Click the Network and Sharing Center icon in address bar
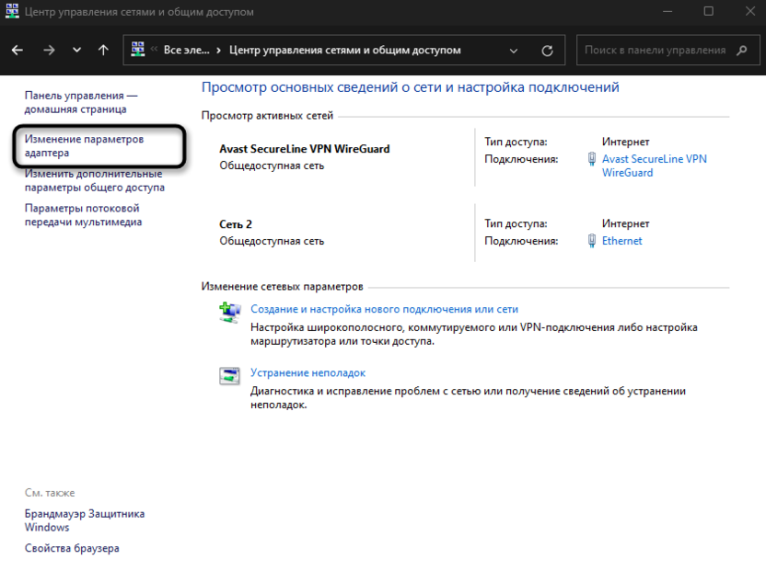766x571 pixels. tap(140, 50)
